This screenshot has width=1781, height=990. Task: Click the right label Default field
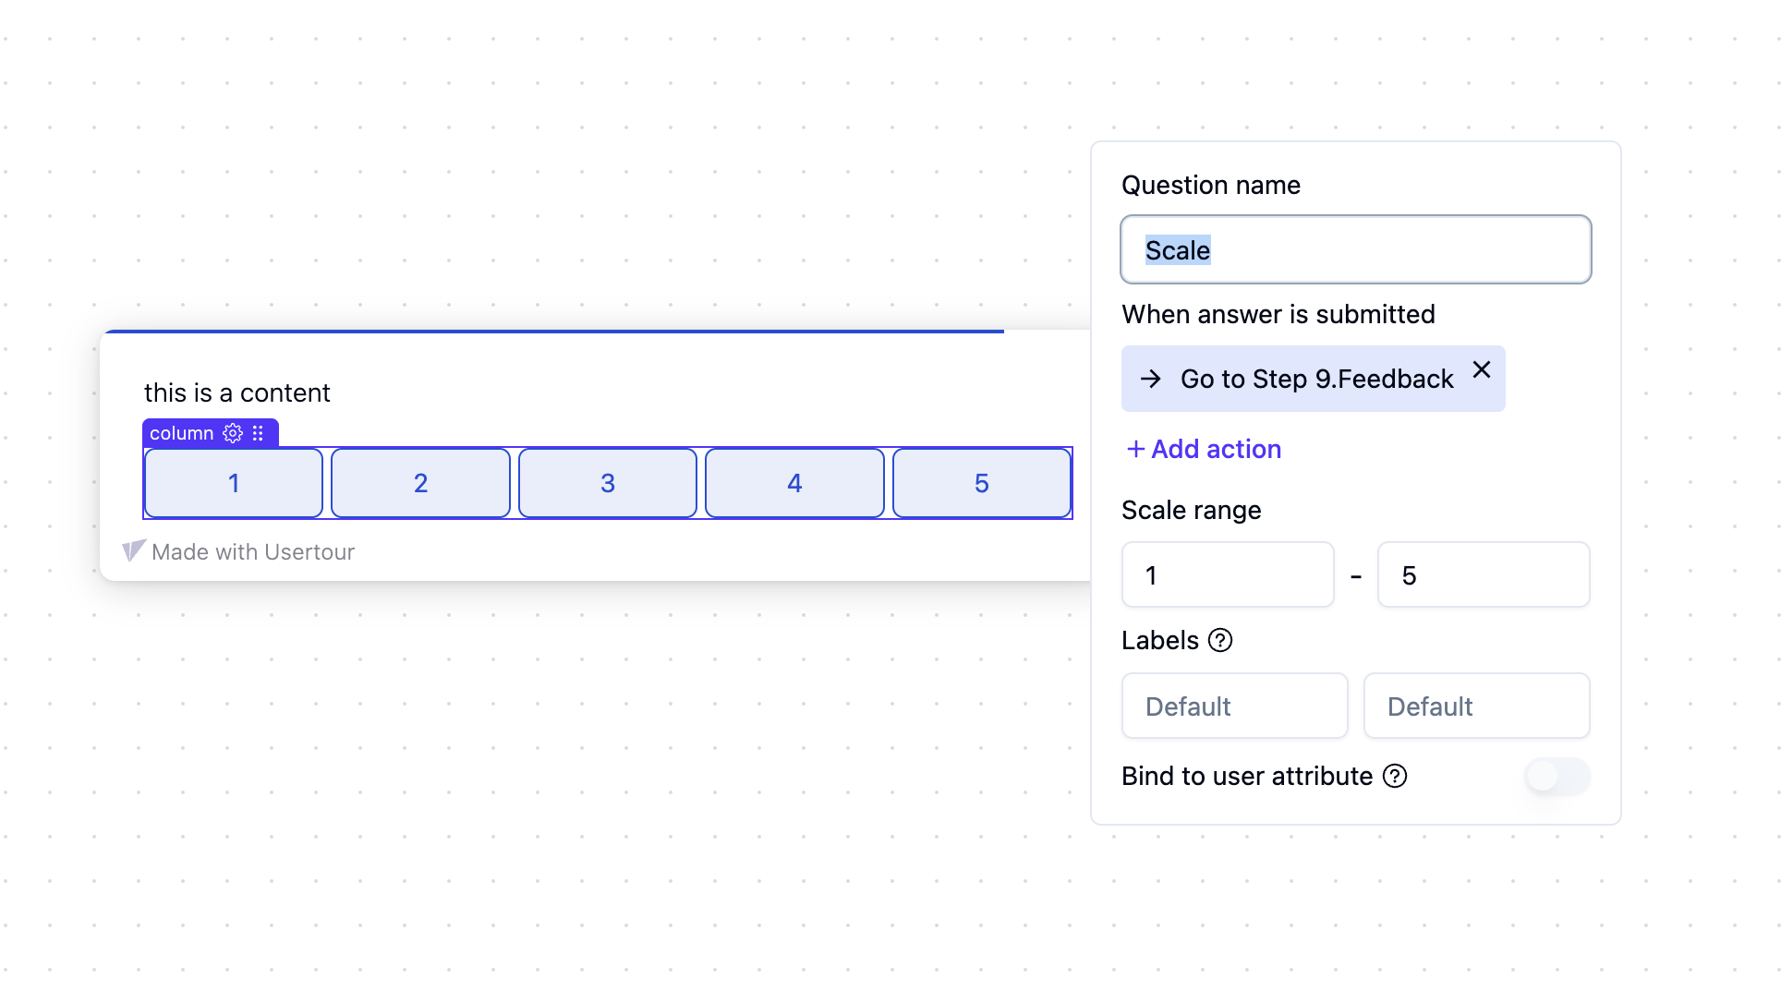coord(1477,706)
